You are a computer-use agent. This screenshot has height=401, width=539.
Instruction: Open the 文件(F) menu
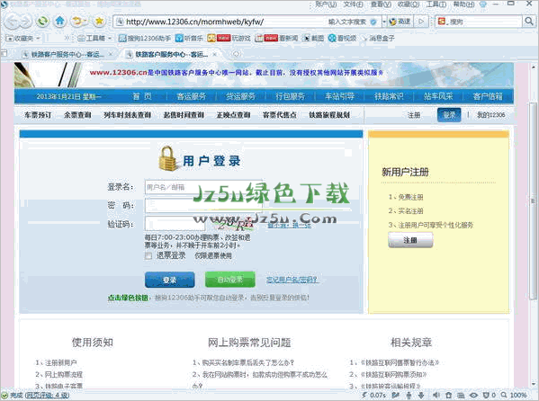(x=353, y=4)
